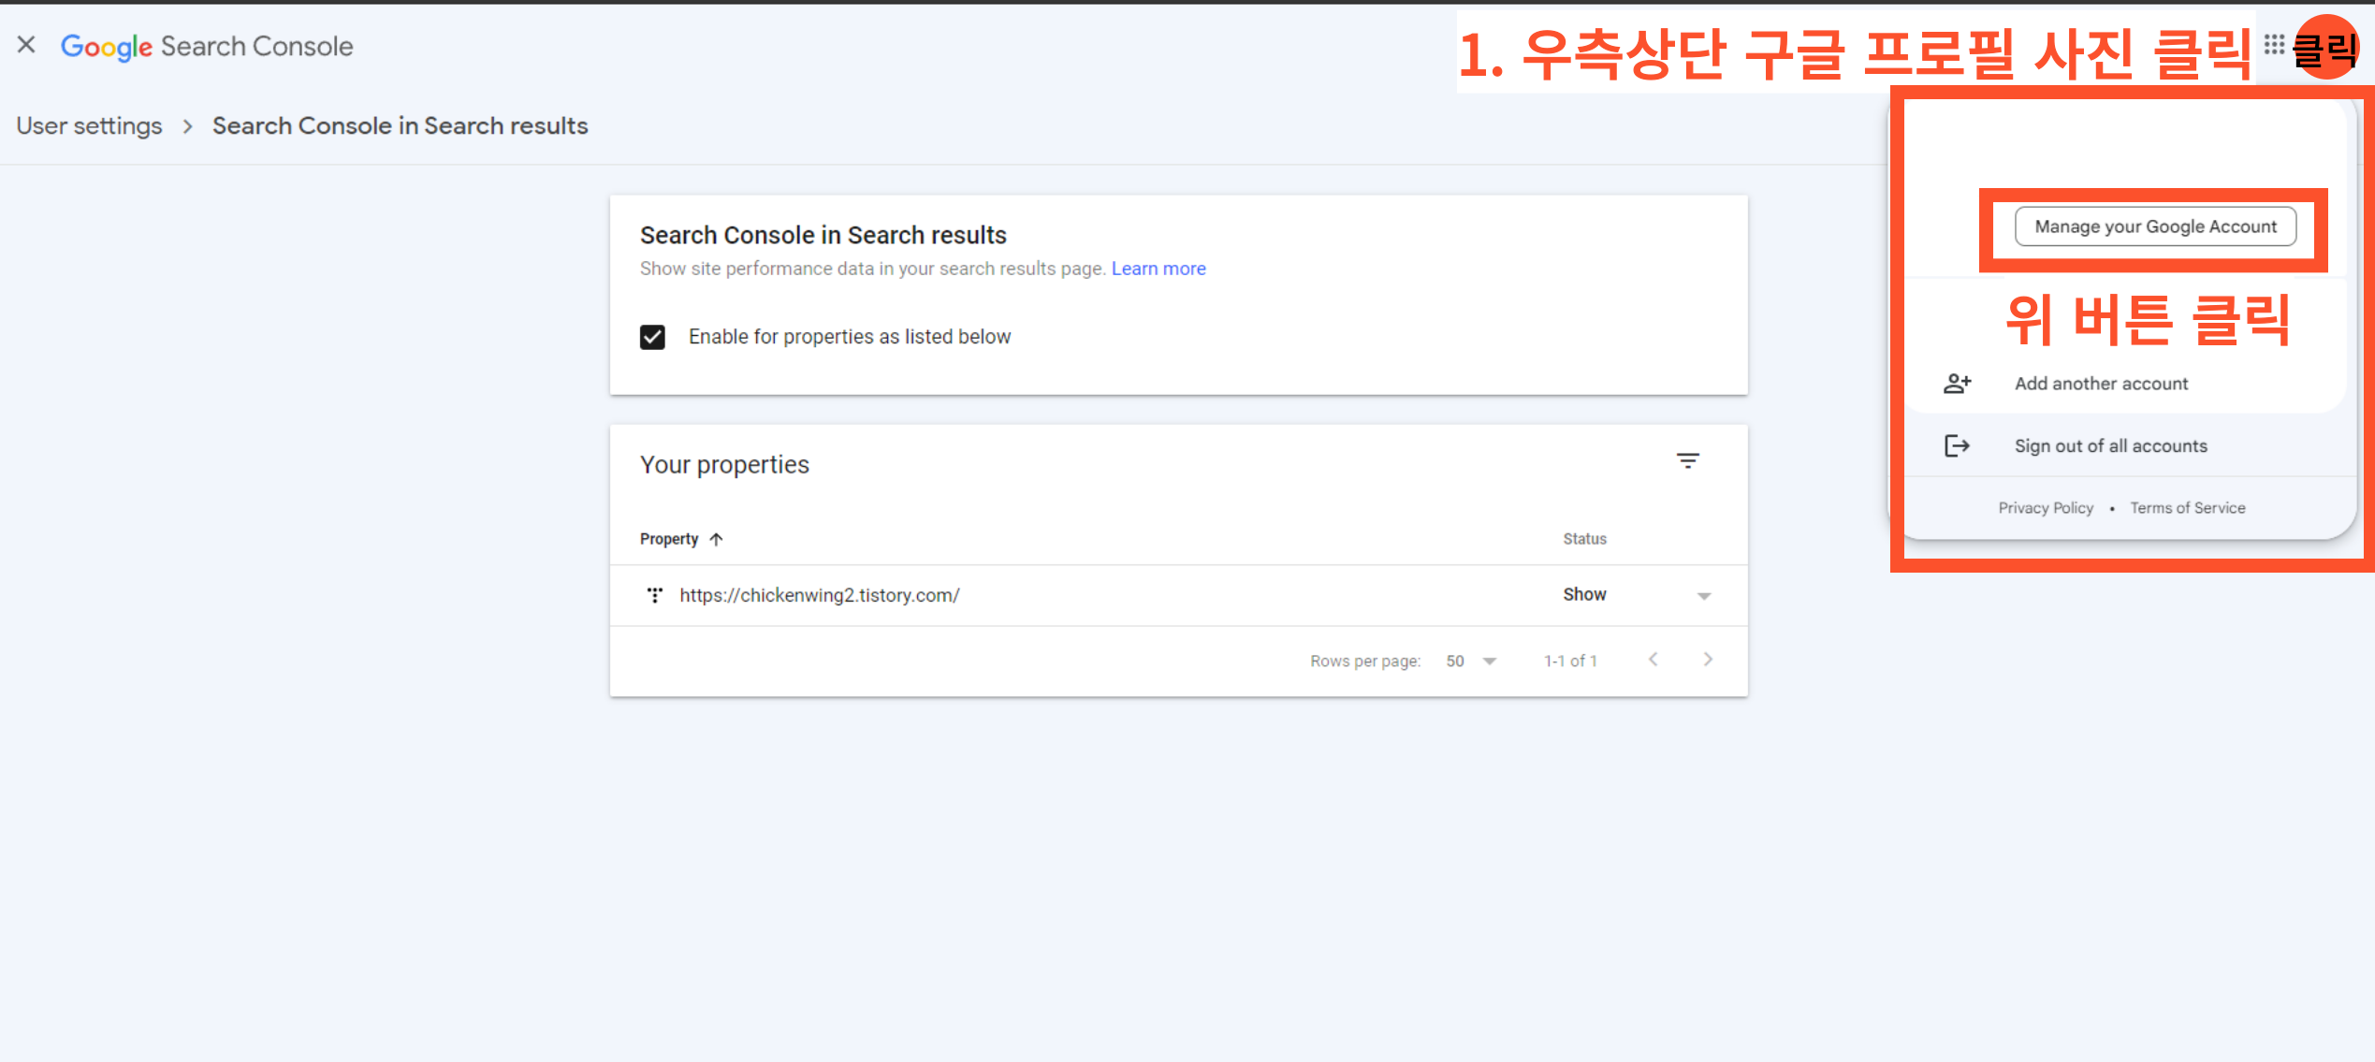Click the sort arrow next to Property
This screenshot has height=1062, width=2375.
[716, 539]
